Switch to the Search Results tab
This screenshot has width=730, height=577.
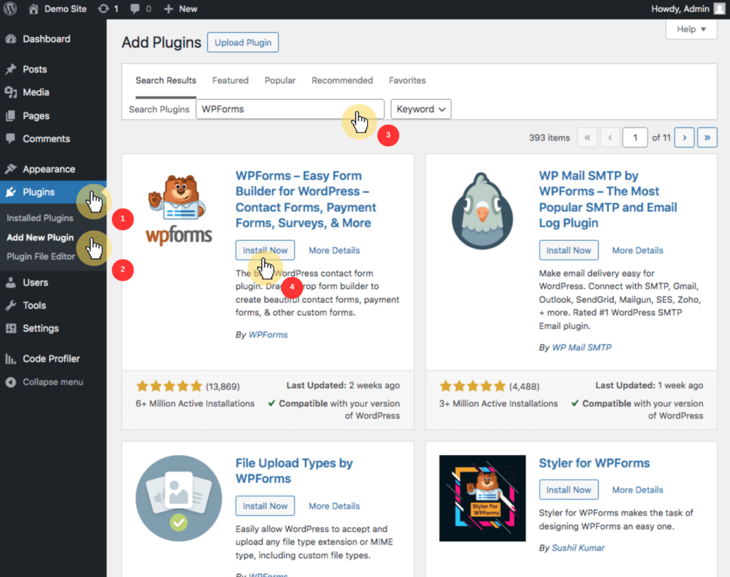click(165, 80)
